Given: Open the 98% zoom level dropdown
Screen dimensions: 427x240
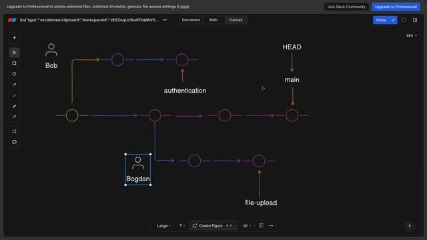Looking at the screenshot, I should (x=412, y=35).
